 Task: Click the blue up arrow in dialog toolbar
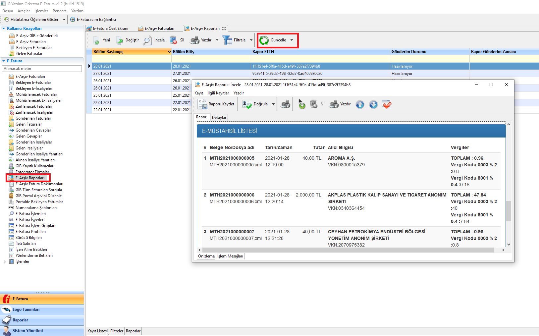(360, 104)
